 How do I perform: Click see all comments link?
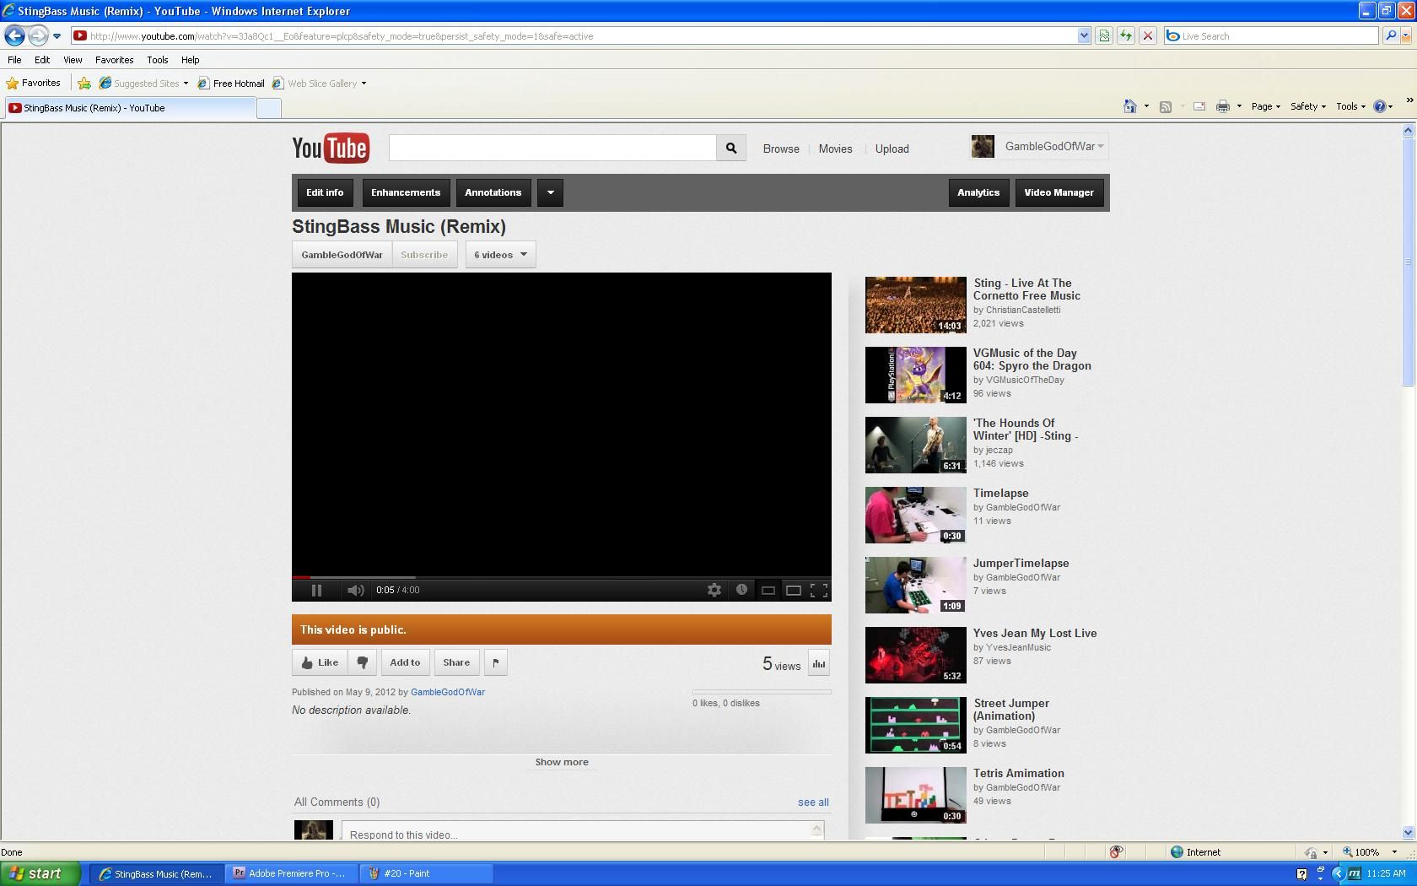(813, 802)
